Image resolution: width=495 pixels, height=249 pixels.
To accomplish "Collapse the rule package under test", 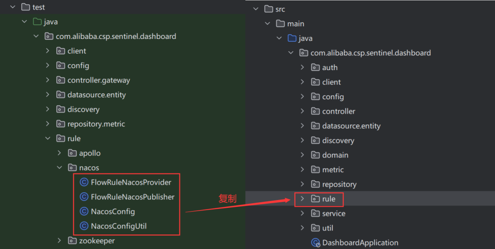I will (x=48, y=138).
